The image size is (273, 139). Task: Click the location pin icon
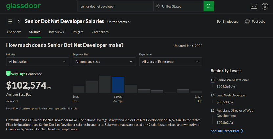pos(158,6)
